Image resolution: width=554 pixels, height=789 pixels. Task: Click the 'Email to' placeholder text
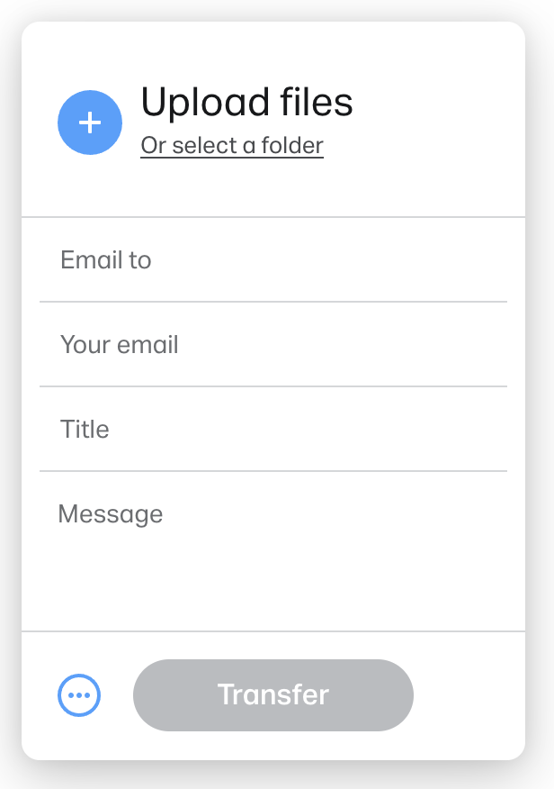(106, 260)
